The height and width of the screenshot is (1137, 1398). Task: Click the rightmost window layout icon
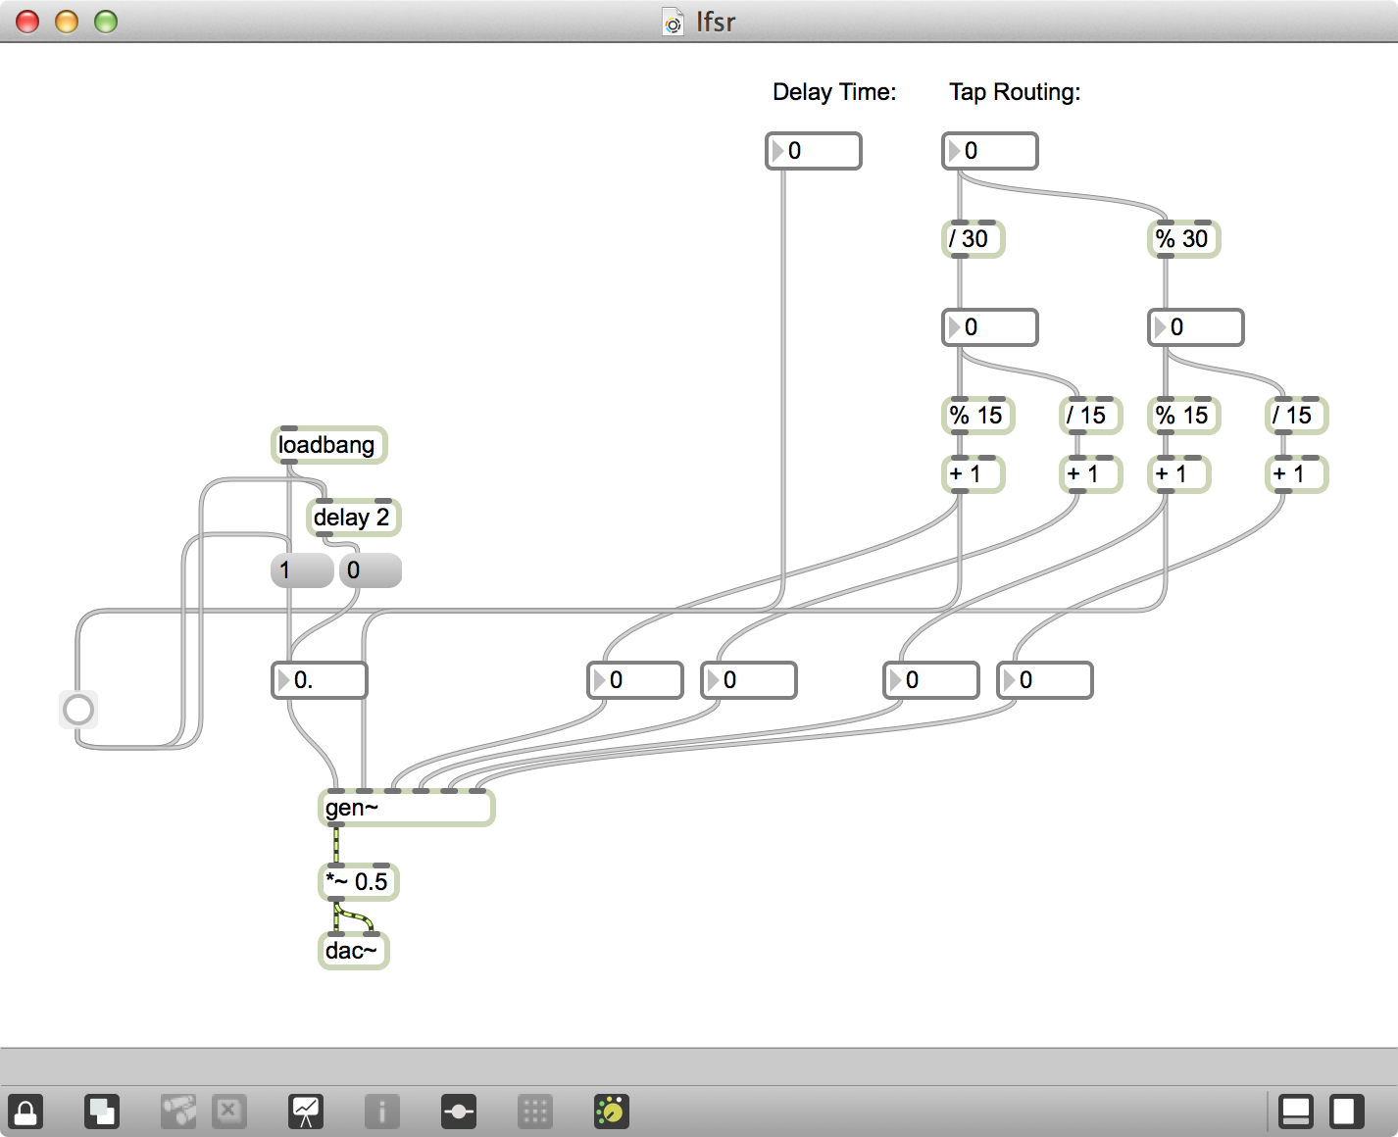coord(1347,1112)
